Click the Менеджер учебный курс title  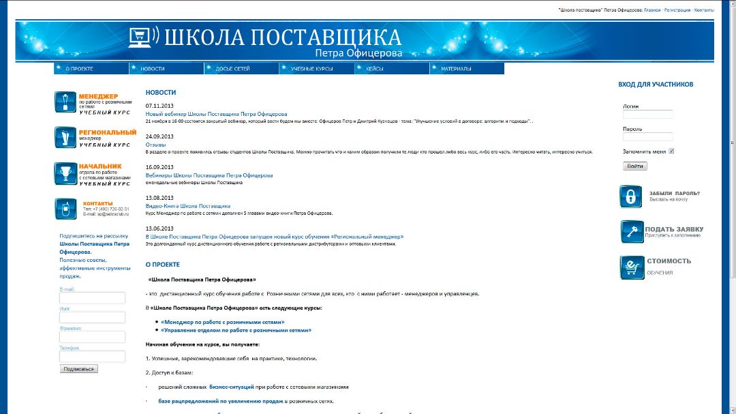[99, 96]
